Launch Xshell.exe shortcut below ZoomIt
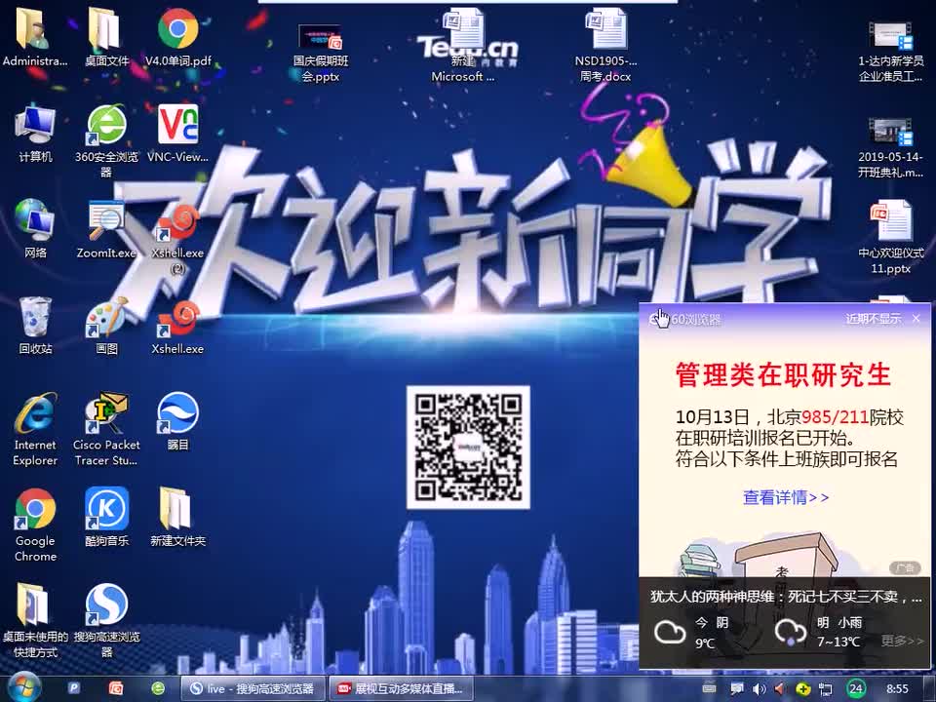 tap(177, 328)
